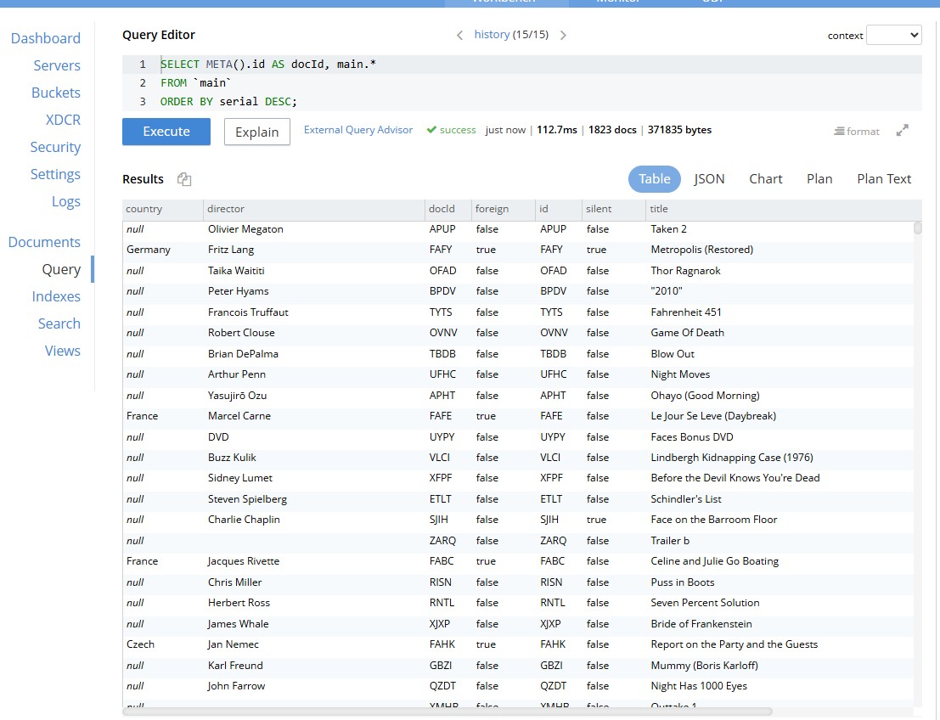Select the Metropolis (Restored) title cell

click(701, 250)
